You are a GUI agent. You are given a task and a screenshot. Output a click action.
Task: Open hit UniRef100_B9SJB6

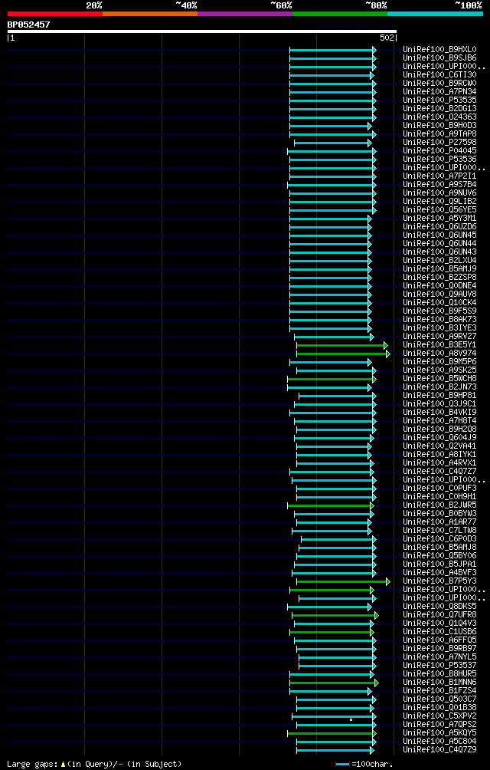(439, 58)
